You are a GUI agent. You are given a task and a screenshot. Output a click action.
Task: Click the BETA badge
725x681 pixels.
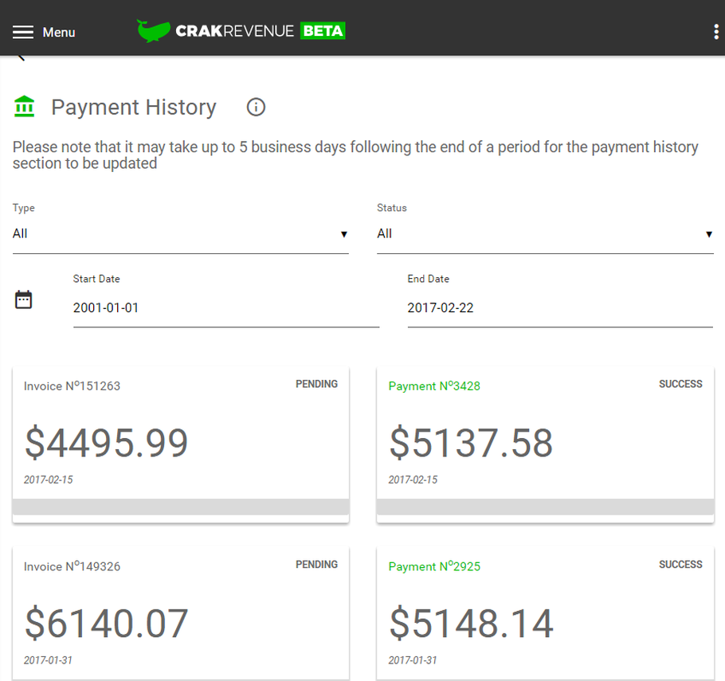323,31
